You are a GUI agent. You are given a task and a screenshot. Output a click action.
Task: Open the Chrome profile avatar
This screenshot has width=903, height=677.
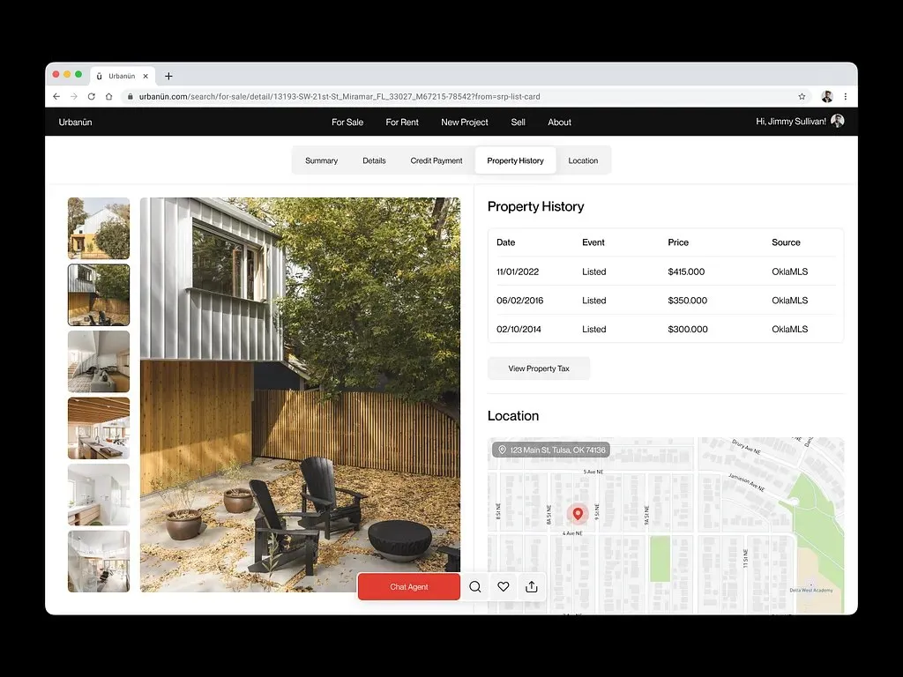pyautogui.click(x=827, y=97)
